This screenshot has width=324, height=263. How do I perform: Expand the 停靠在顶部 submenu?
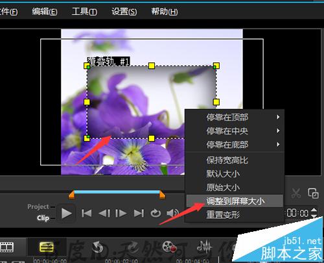click(235, 118)
